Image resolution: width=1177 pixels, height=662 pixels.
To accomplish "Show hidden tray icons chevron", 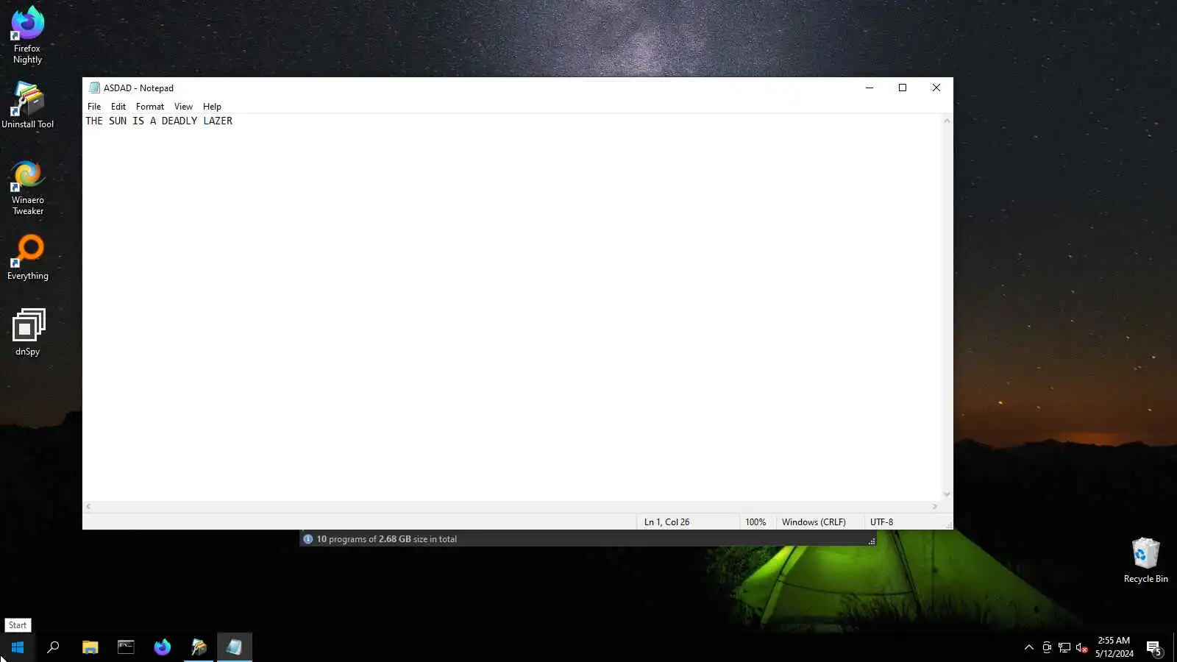I will [x=1028, y=647].
